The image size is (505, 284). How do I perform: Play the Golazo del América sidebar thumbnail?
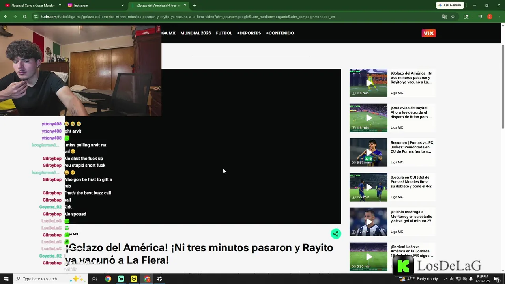pos(368,83)
